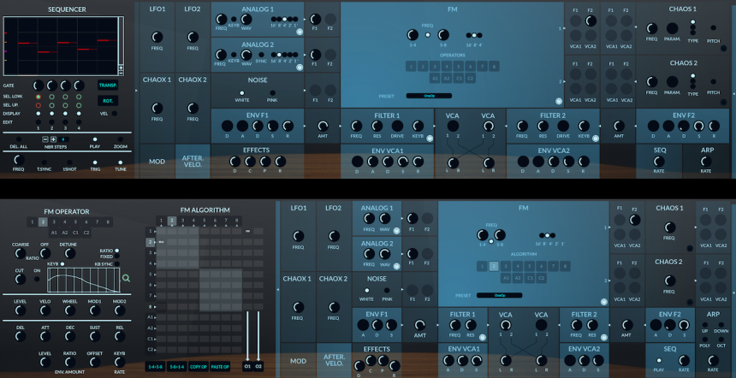
Task: Select the FIXED mode radio in FM Operator
Action: pos(117,257)
